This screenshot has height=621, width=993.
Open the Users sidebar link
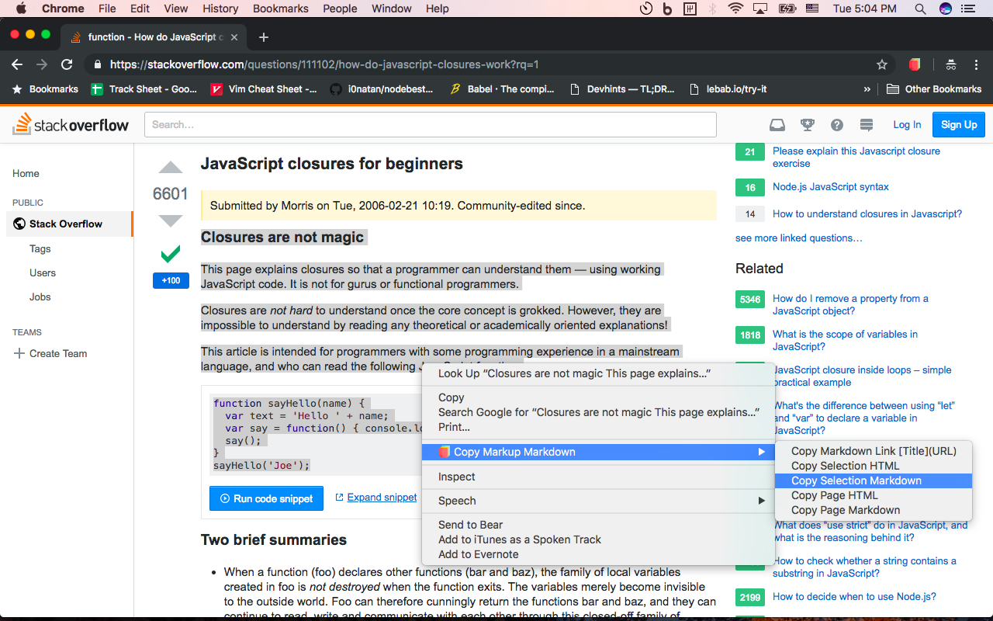tap(43, 273)
